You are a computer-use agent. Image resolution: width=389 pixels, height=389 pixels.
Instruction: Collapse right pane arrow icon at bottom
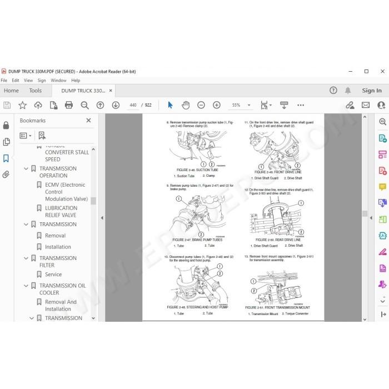click(383, 315)
